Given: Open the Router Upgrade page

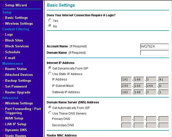Looking at the screenshot, I should tap(18, 92).
